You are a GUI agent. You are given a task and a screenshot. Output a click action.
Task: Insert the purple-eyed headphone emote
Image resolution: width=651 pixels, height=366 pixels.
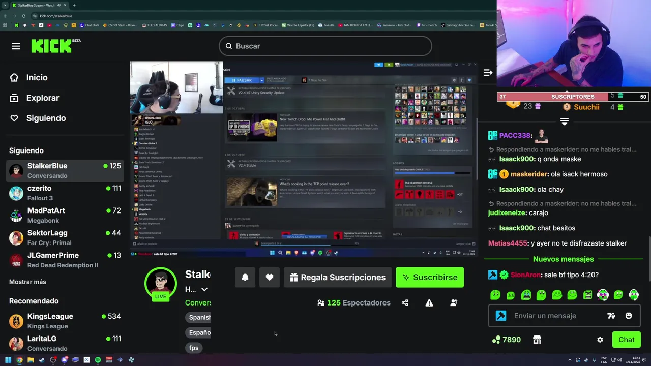tap(603, 295)
